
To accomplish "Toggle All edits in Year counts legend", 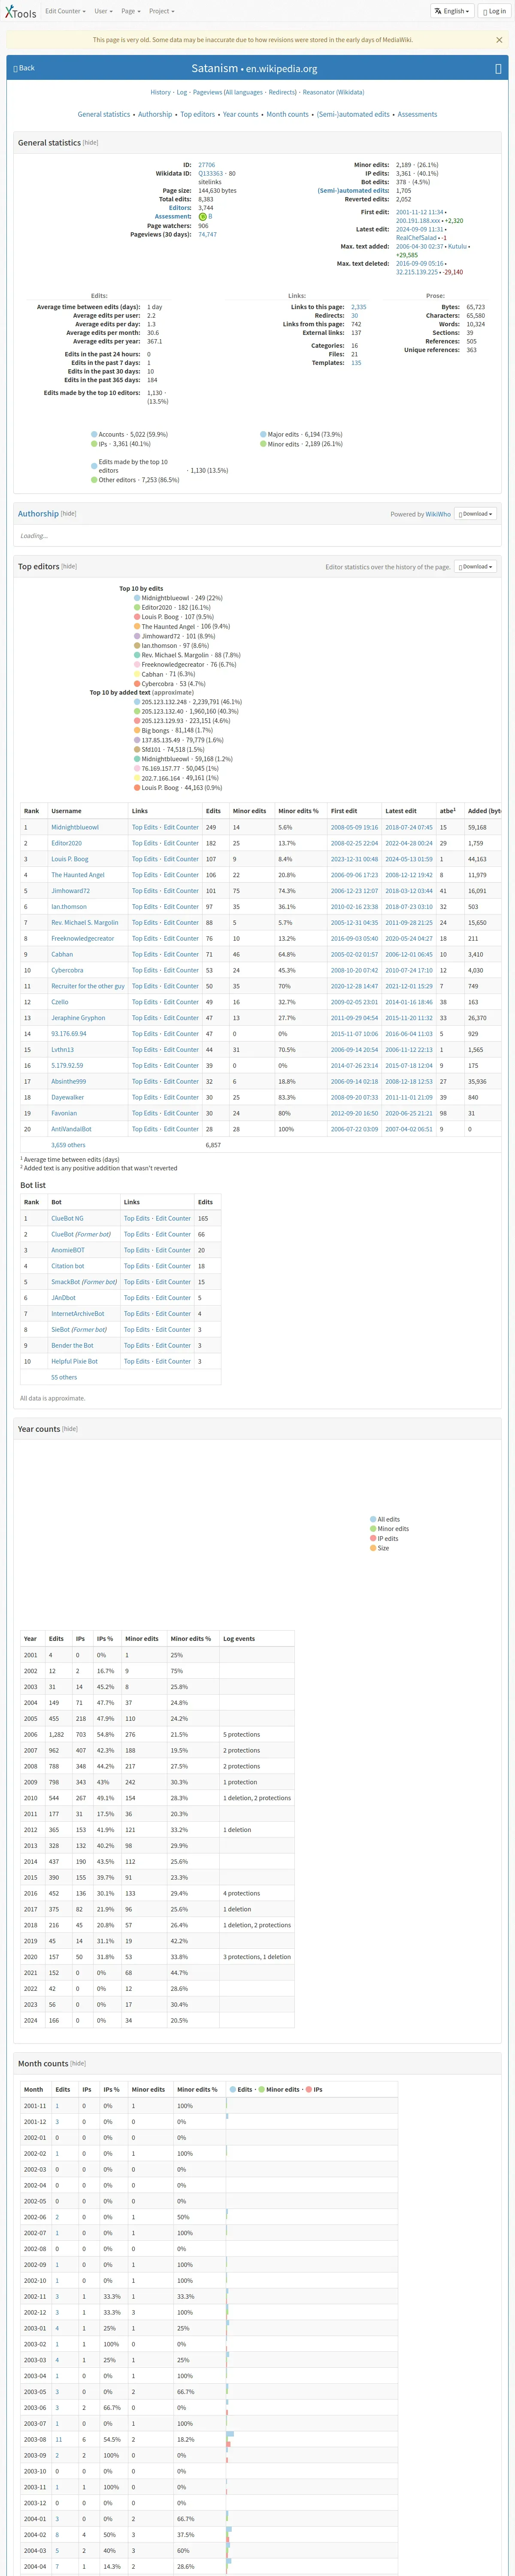I will 386,1519.
